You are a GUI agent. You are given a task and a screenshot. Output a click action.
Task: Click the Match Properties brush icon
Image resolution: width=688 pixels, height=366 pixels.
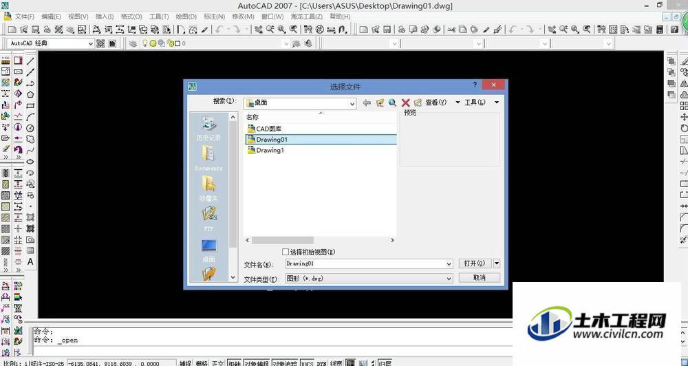pos(486,30)
